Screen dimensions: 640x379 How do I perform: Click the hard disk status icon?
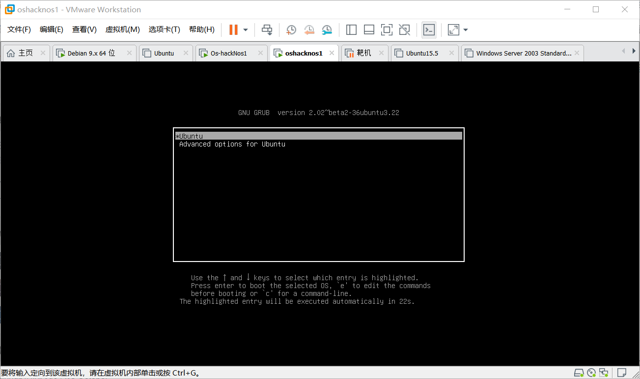pos(579,373)
